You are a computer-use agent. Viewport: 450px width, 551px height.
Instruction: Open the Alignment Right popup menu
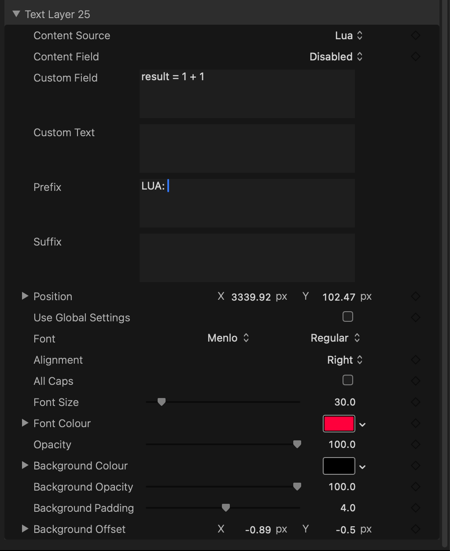(x=345, y=360)
